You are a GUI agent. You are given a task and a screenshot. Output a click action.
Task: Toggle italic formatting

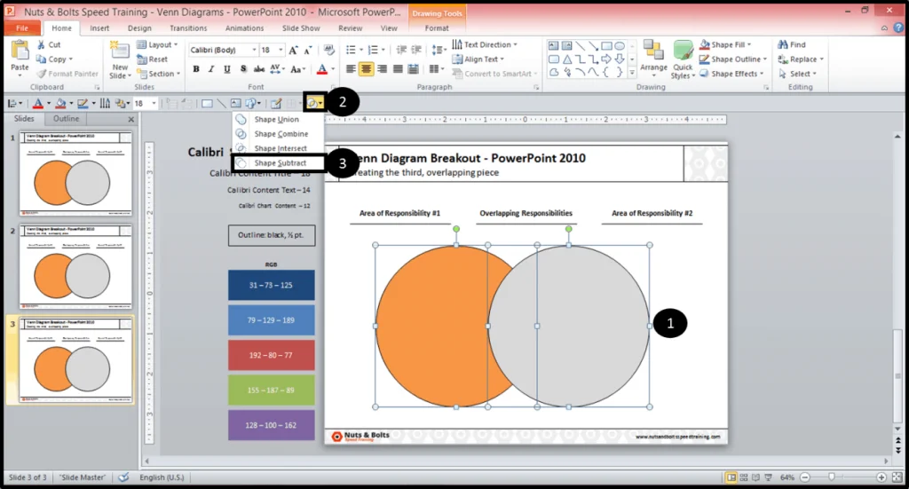(x=211, y=69)
